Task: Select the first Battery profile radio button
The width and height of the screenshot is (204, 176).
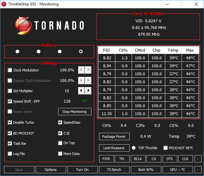Action: [x=17, y=52]
